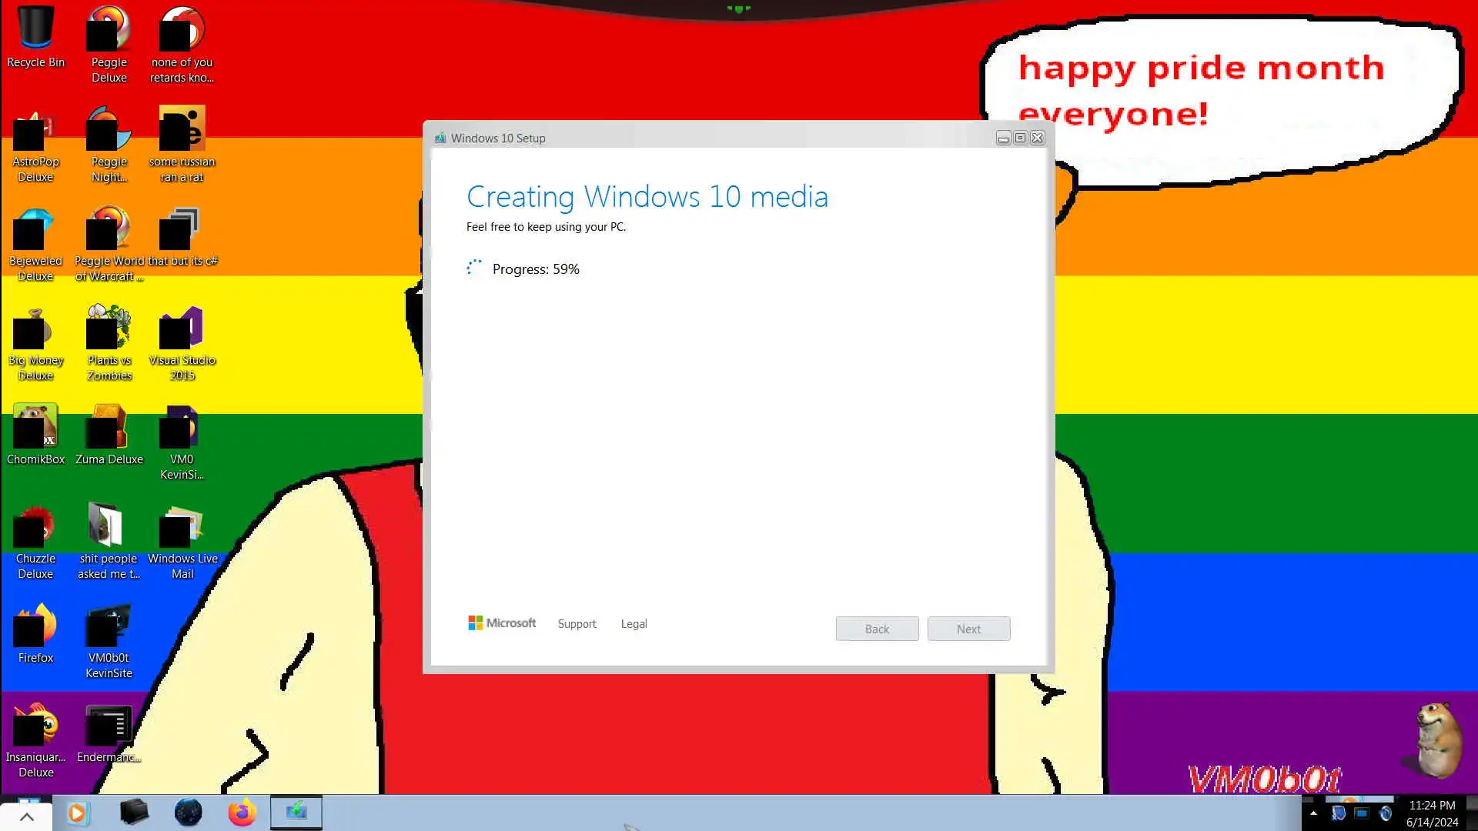The image size is (1478, 831).
Task: Maximize the Windows 10 Setup window
Action: coord(1020,138)
